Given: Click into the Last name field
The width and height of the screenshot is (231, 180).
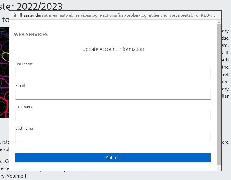Looking at the screenshot, I should pos(113,137).
